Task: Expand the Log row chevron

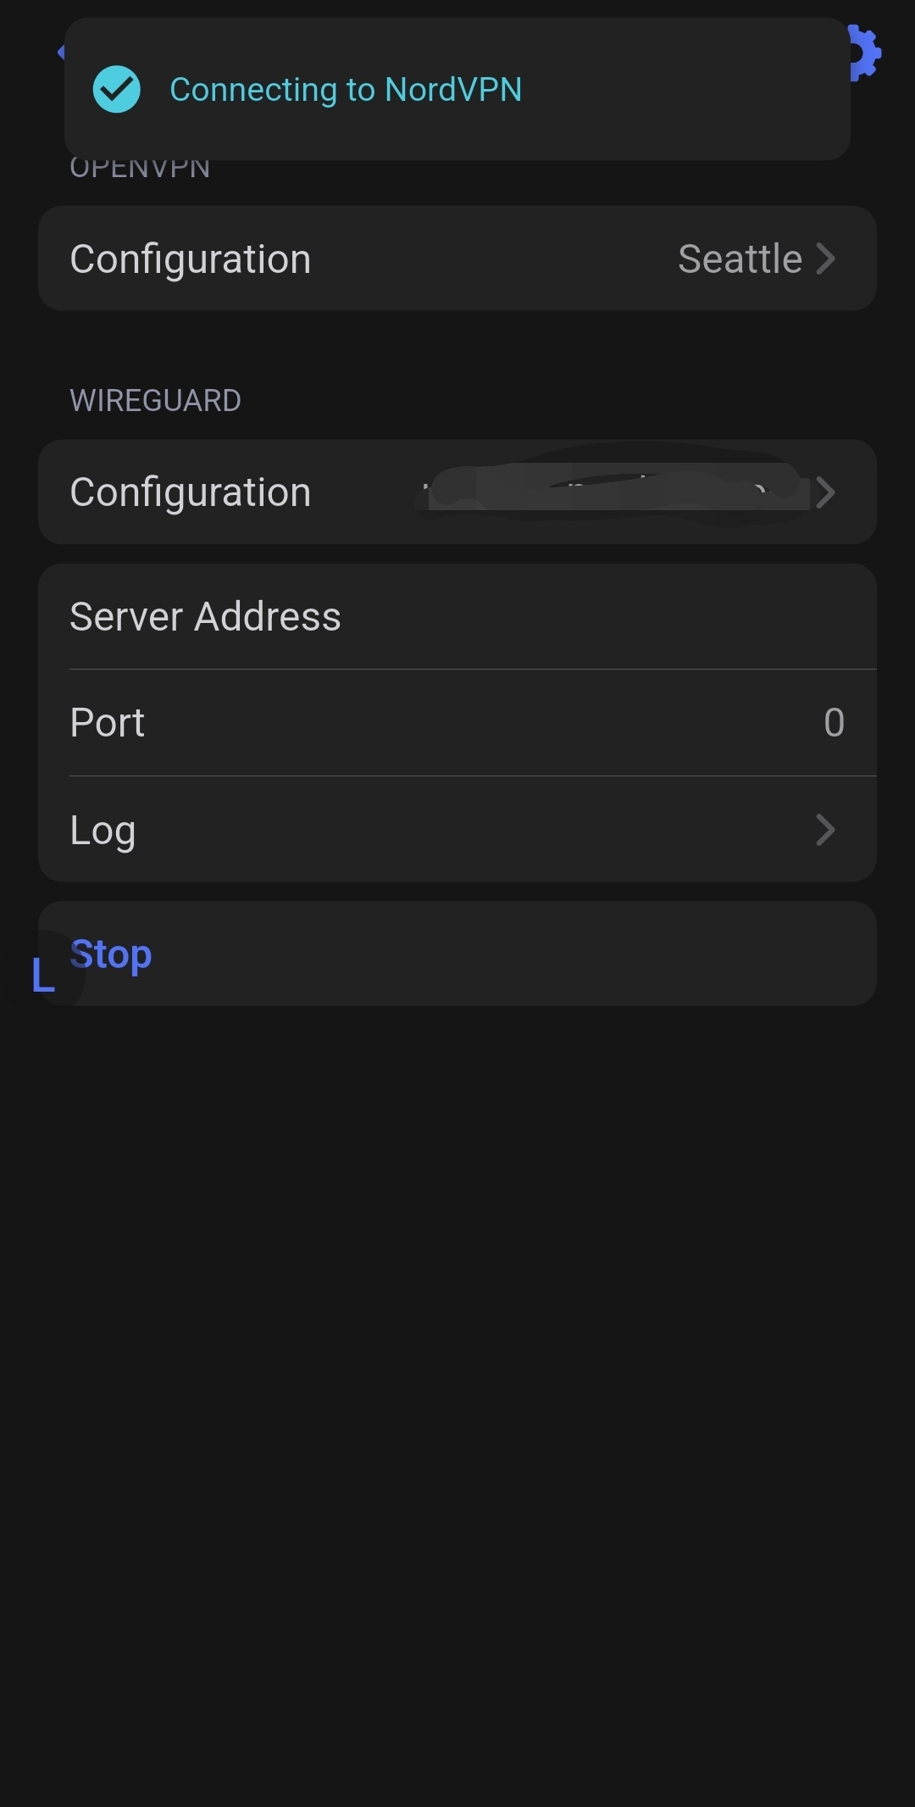Action: click(825, 830)
